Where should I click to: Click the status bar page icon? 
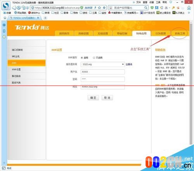coord(3,168)
